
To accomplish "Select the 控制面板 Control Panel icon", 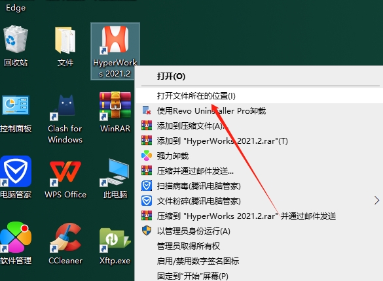I will [x=16, y=114].
